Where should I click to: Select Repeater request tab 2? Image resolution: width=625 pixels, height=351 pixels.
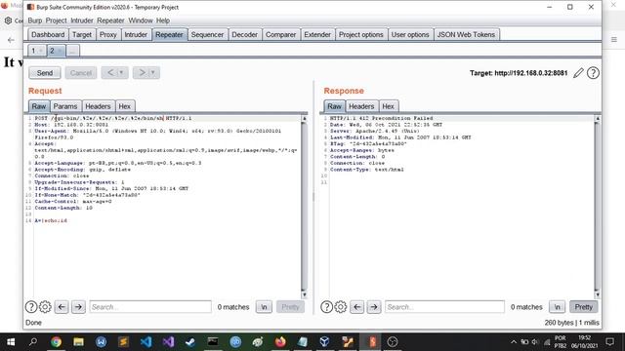tap(52, 51)
